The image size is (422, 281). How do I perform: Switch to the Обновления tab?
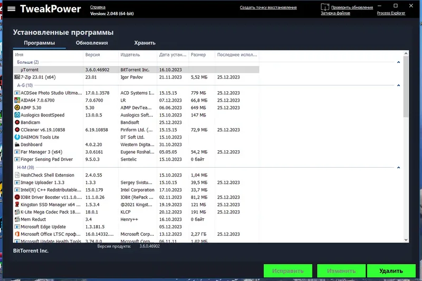tap(92, 43)
